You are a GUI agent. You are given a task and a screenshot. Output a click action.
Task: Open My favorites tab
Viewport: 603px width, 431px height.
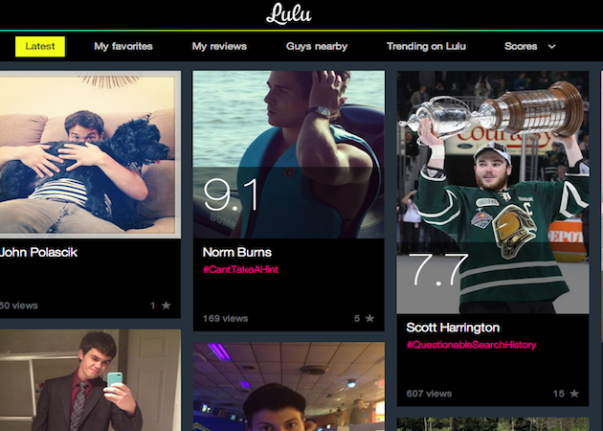(x=123, y=46)
